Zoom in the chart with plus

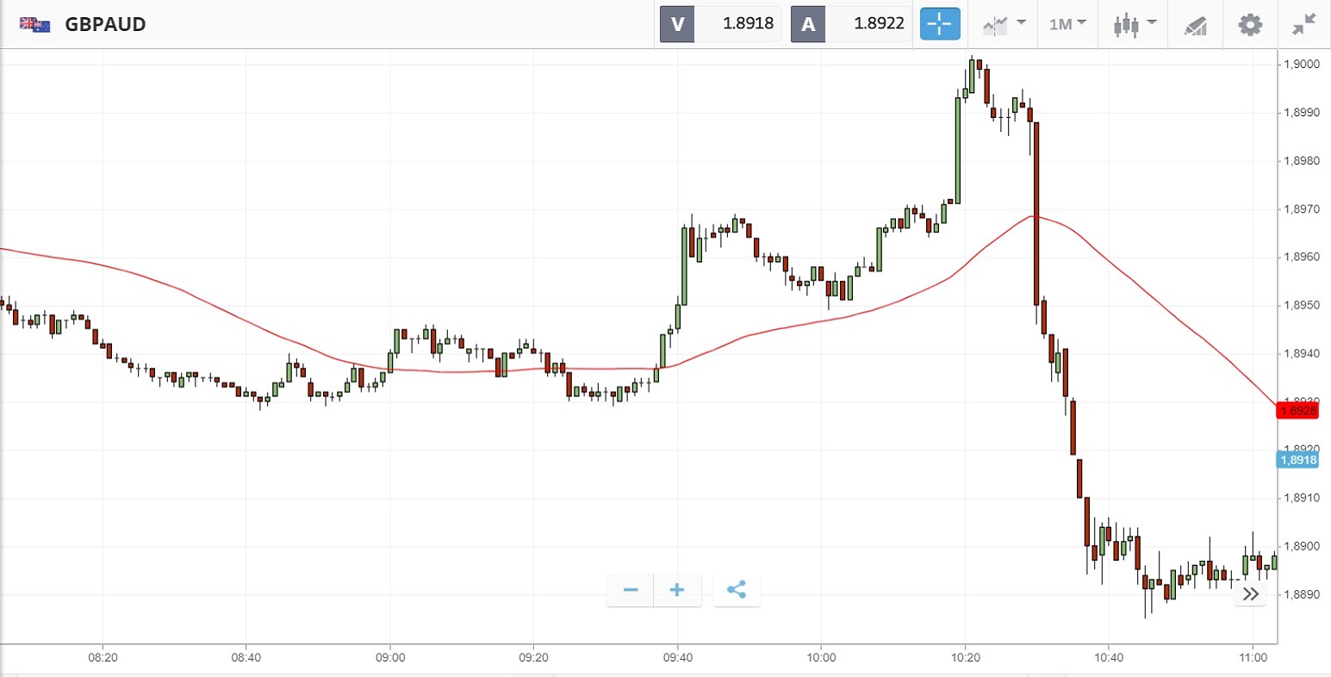pos(677,590)
